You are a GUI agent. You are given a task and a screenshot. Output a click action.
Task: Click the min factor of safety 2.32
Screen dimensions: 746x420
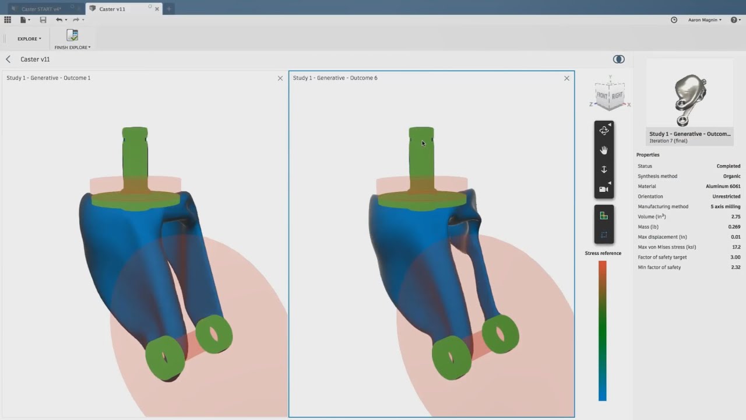click(x=736, y=267)
